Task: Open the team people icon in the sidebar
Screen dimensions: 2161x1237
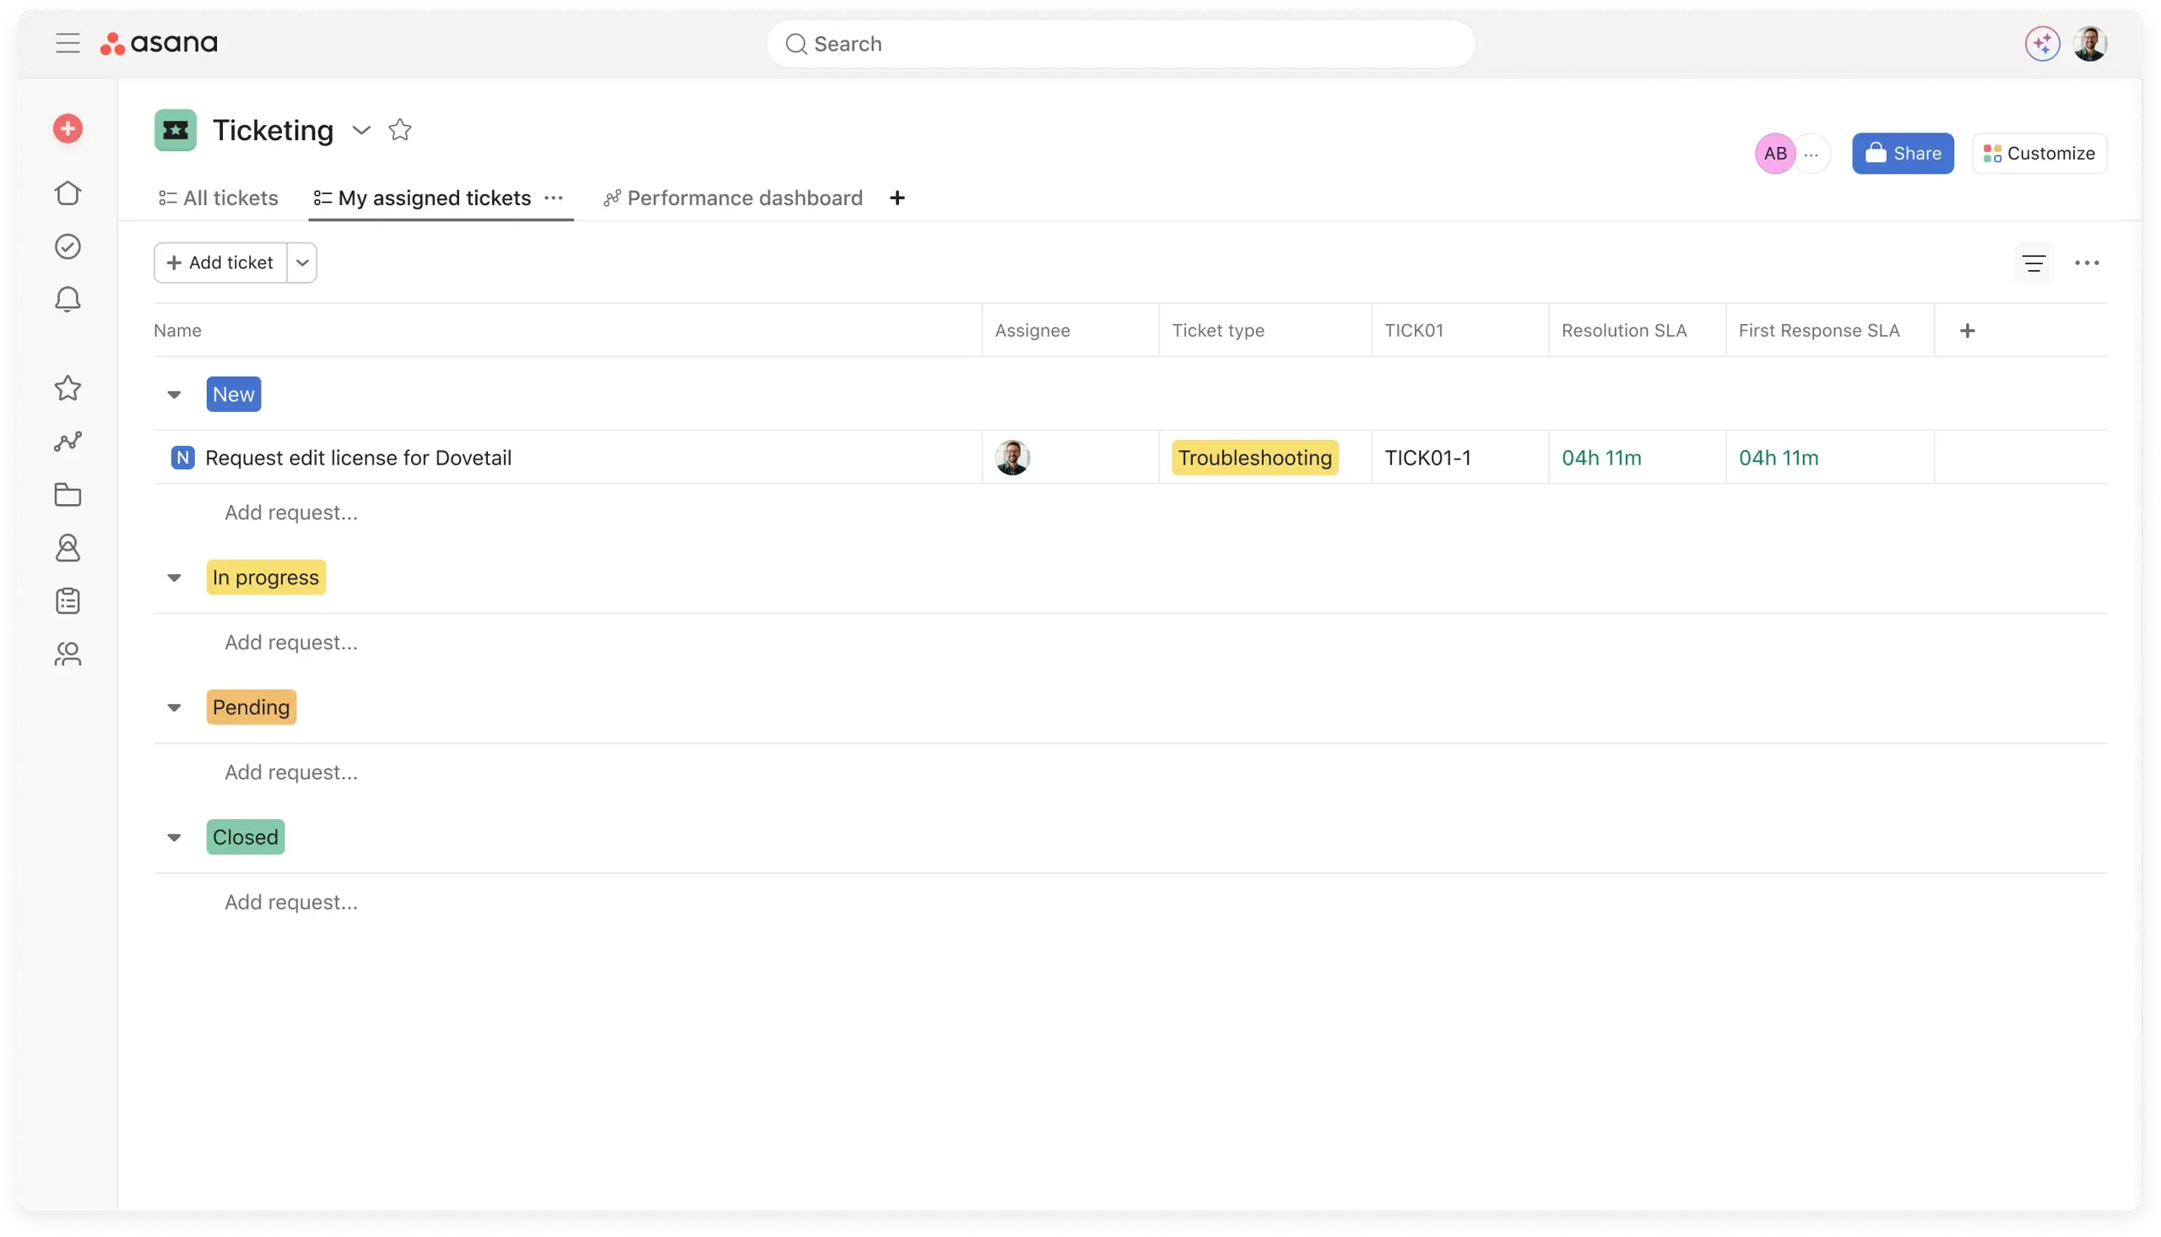Action: coord(68,654)
